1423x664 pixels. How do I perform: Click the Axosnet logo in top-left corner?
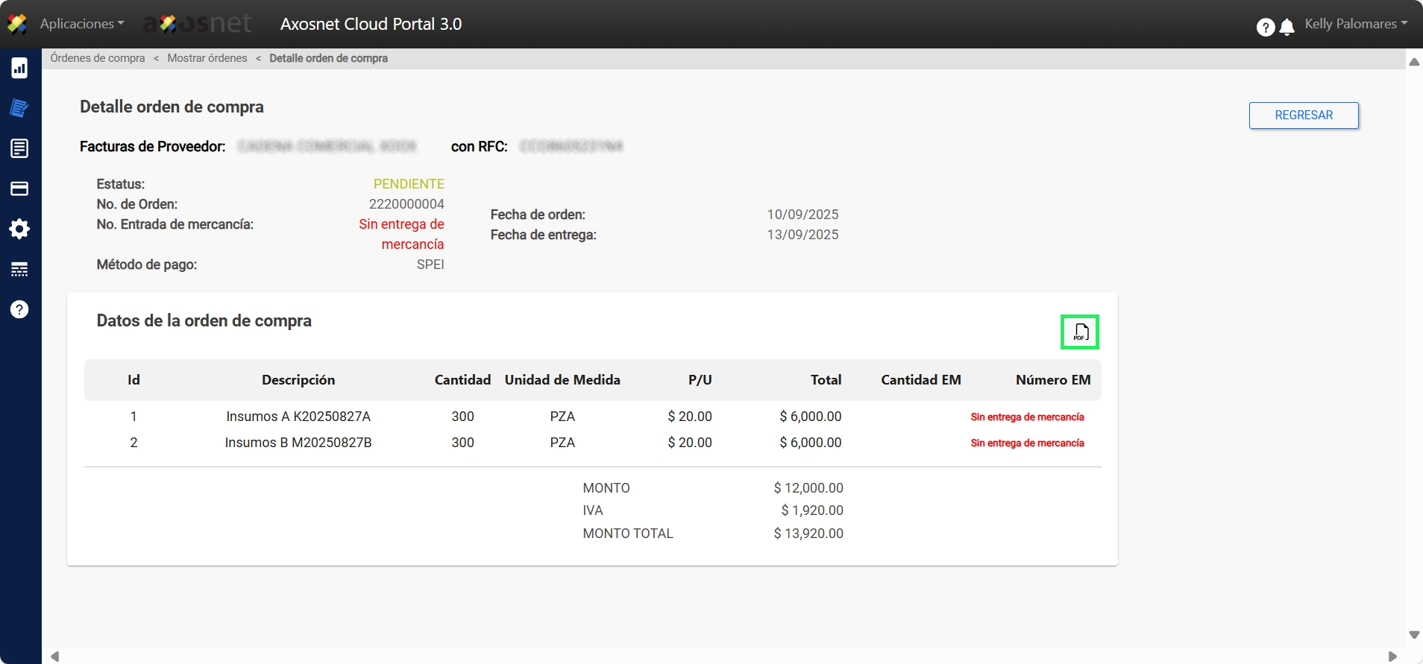point(17,24)
